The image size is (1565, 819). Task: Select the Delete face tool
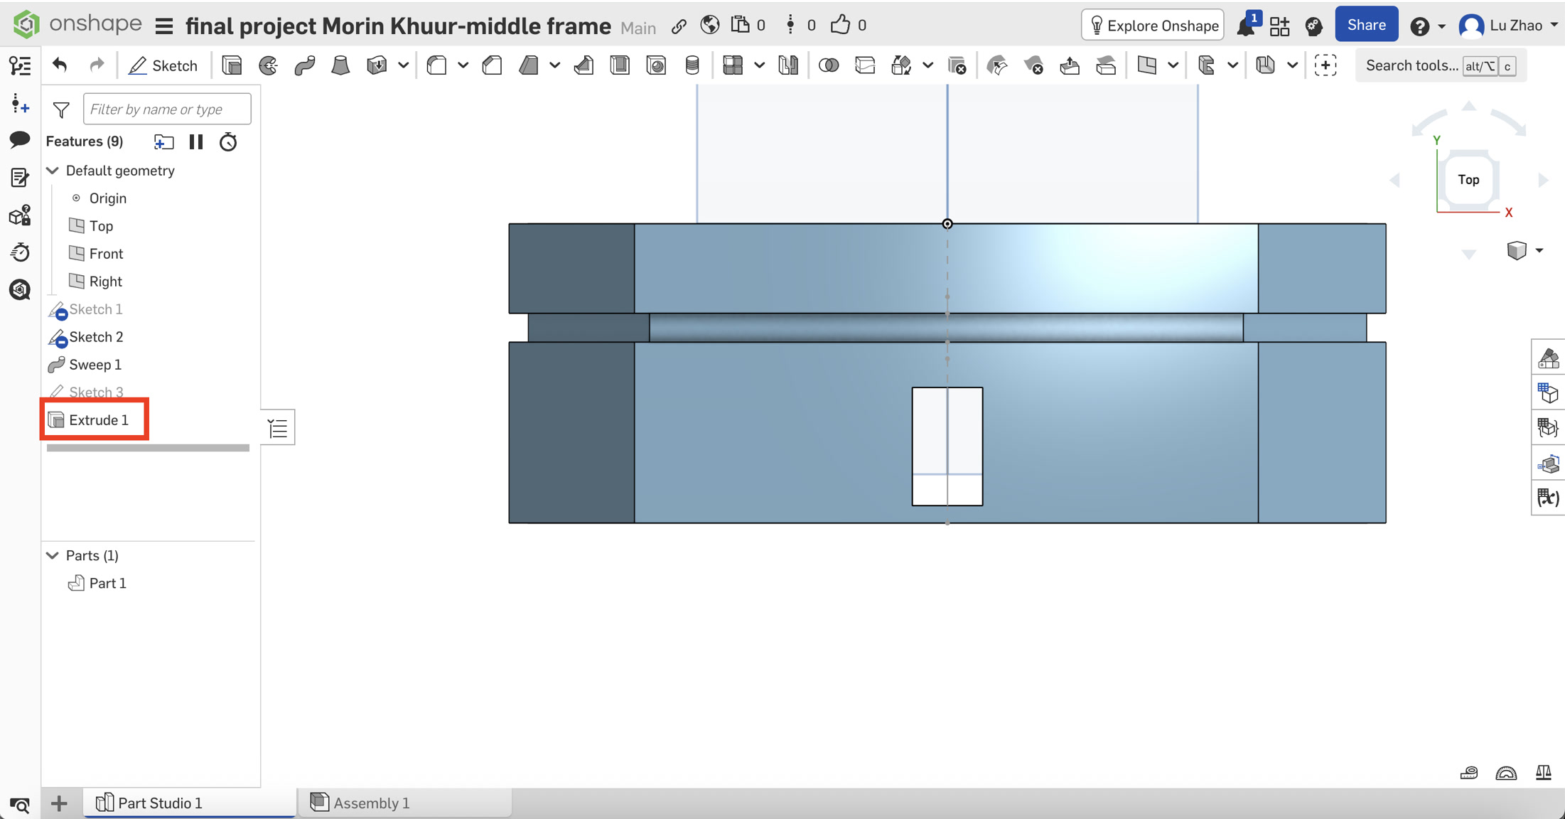(x=1033, y=65)
